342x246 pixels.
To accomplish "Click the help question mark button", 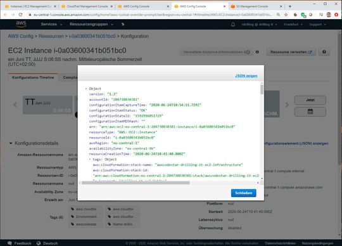I will point(324,52).
